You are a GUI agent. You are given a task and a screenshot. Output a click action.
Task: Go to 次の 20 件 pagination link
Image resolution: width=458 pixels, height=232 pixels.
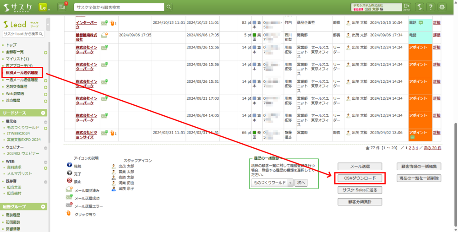pos(432,148)
